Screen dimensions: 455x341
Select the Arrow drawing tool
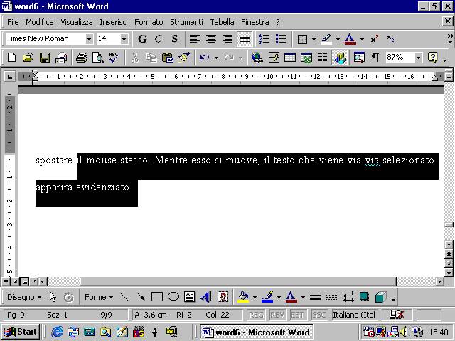pyautogui.click(x=141, y=297)
